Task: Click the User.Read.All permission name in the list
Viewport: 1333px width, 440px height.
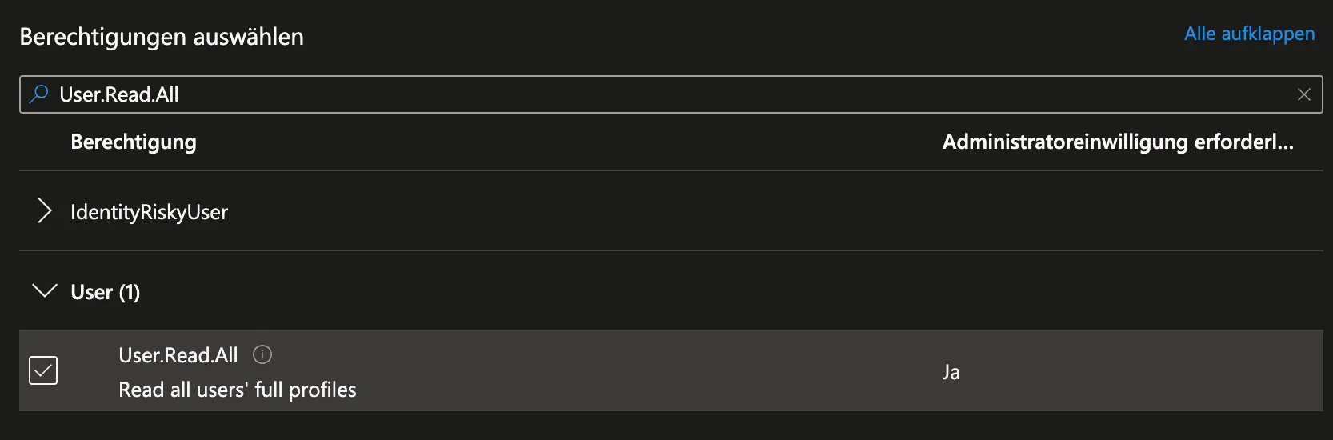Action: 178,355
